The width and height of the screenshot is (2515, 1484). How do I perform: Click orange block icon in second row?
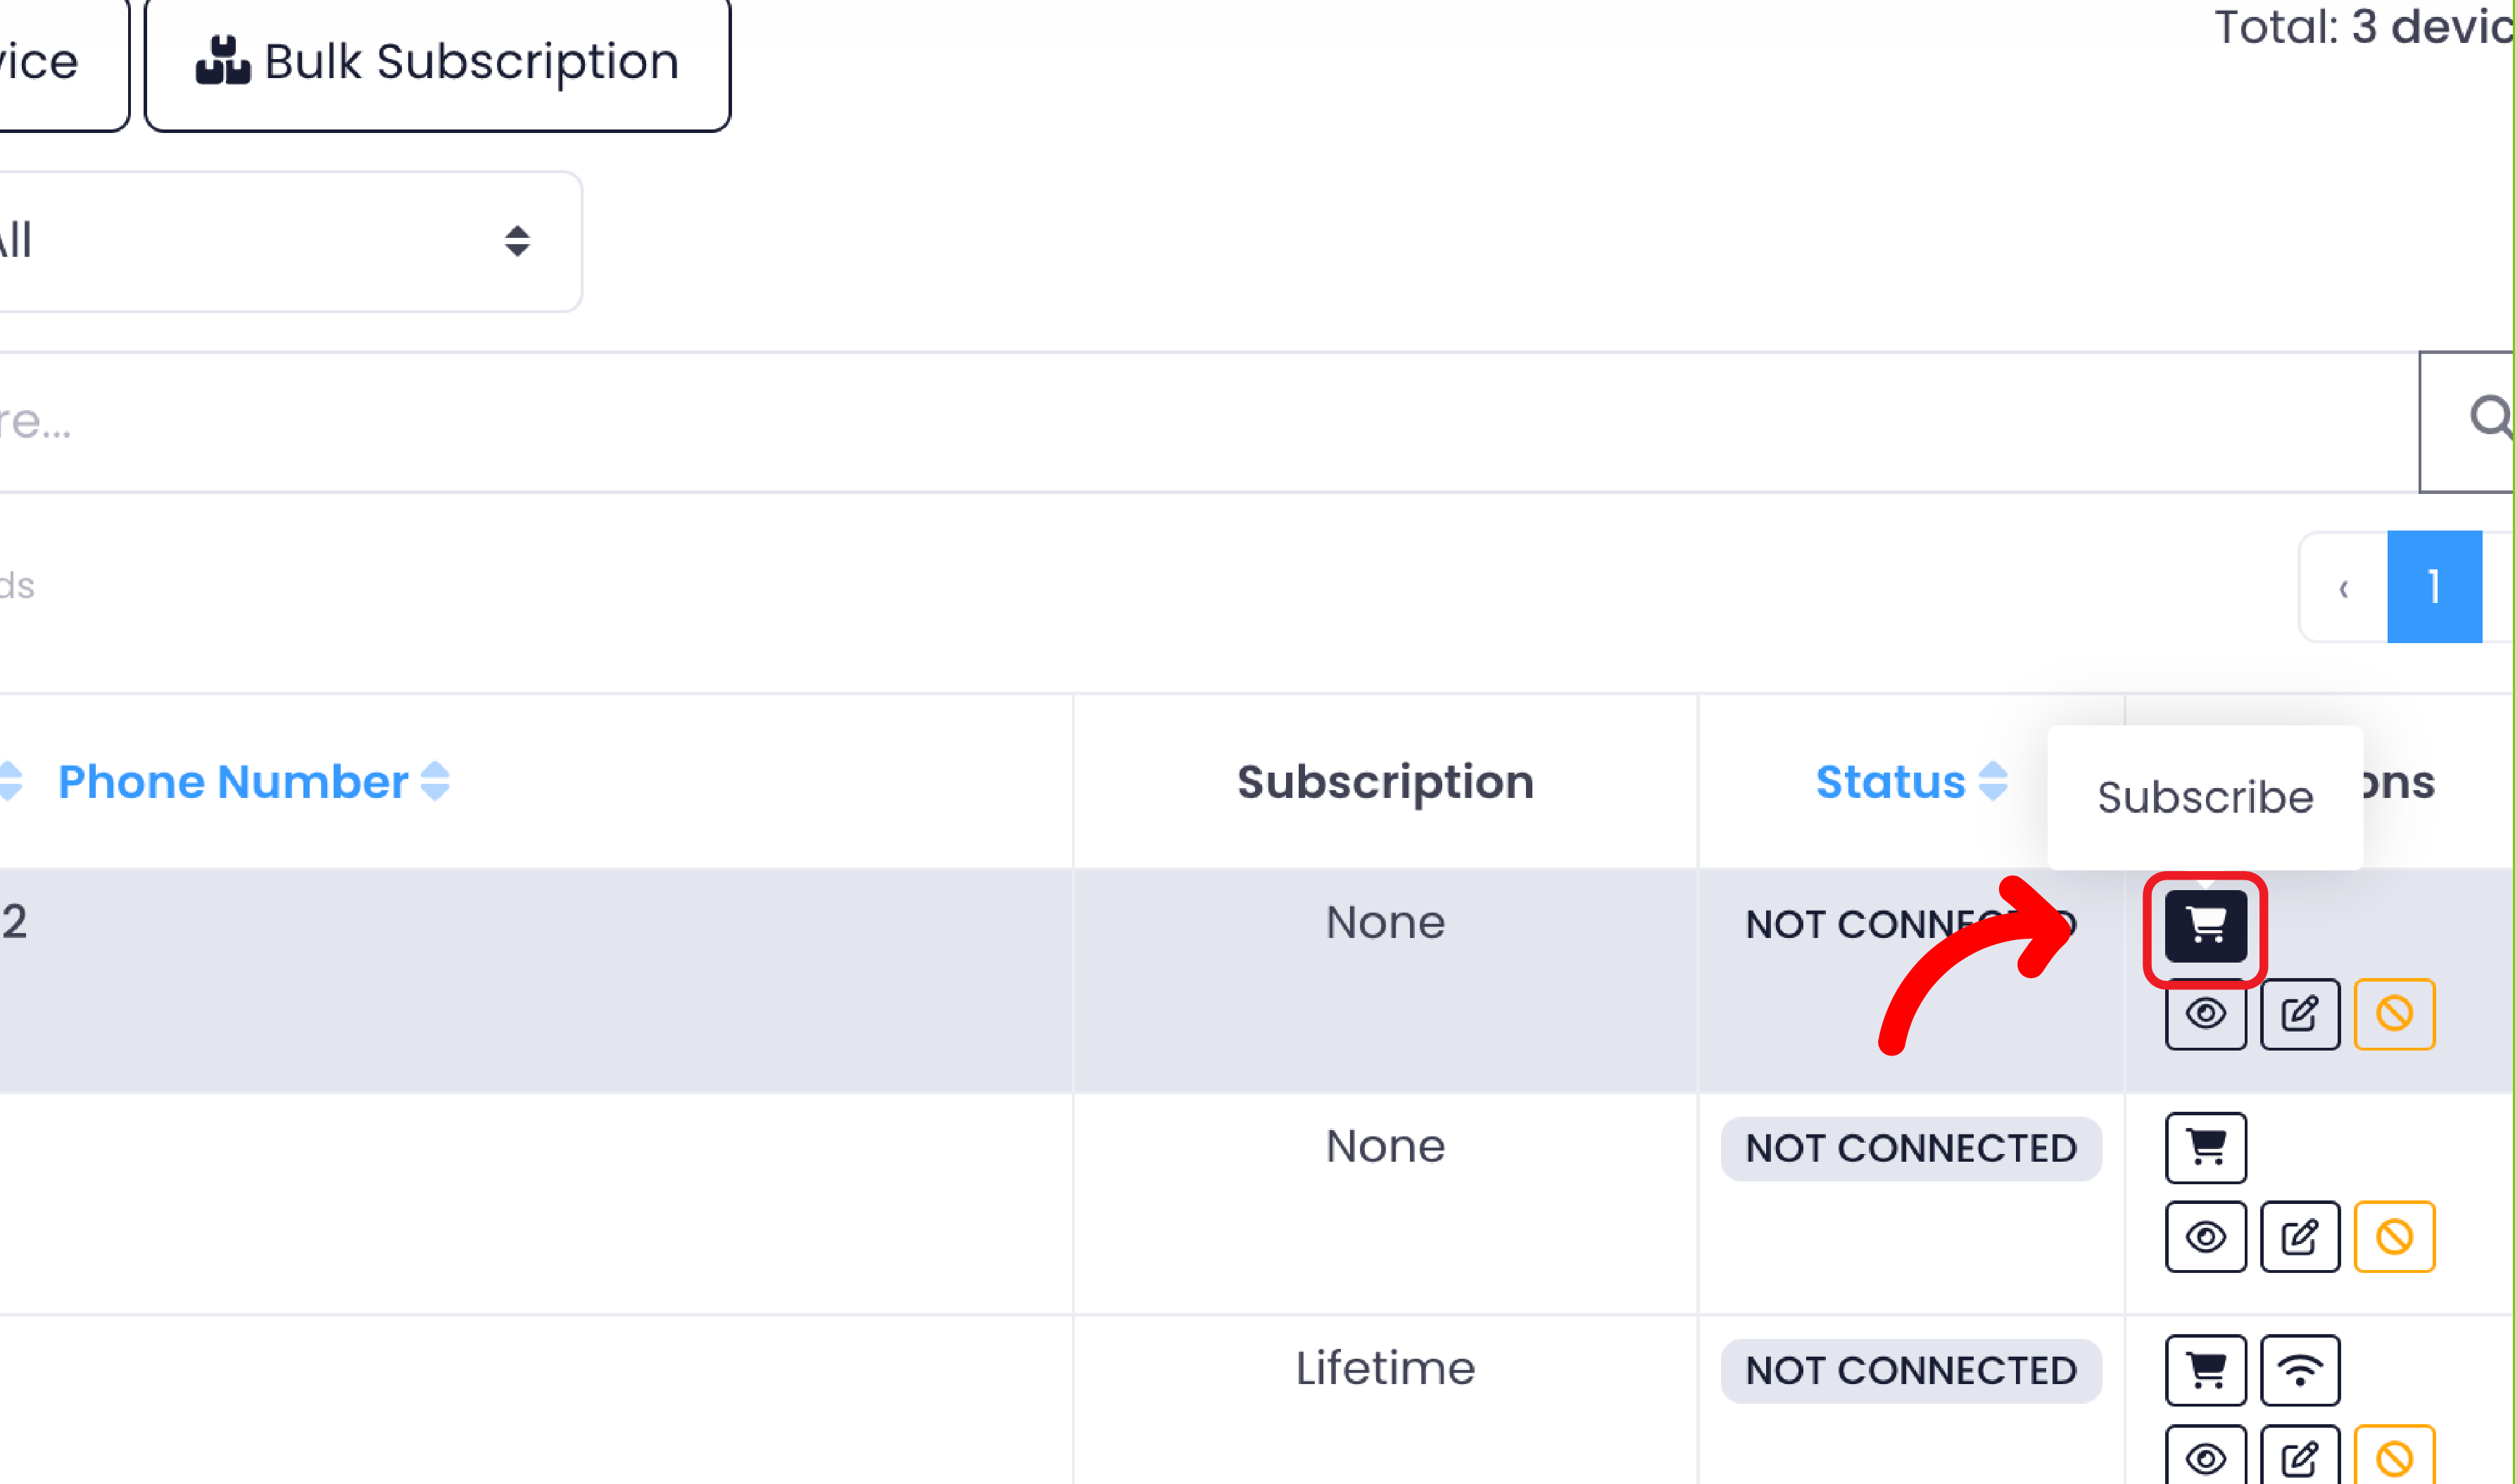(2393, 1236)
